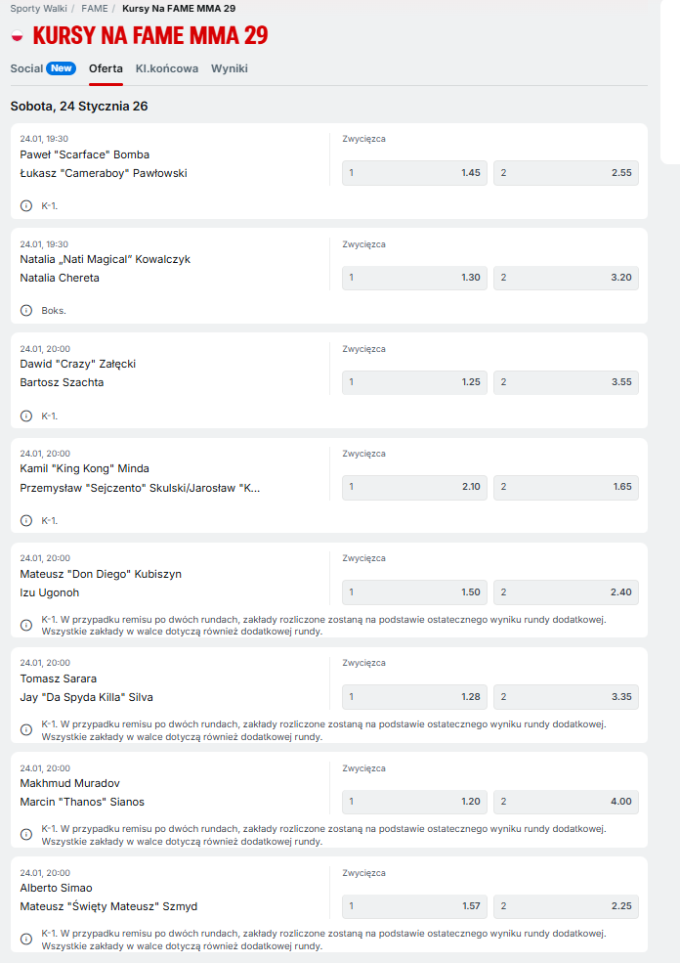The height and width of the screenshot is (963, 680).
Task: Bet on Scarface Bomba at 1.45
Action: (414, 173)
